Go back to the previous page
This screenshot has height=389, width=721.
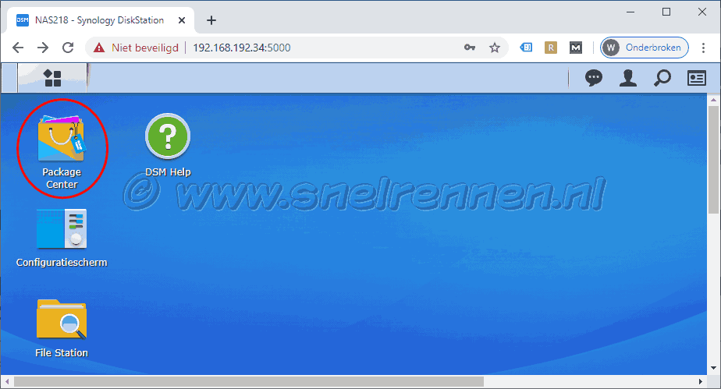tap(17, 48)
